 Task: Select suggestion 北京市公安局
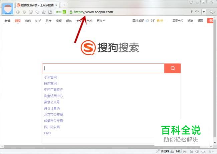(x=53, y=114)
